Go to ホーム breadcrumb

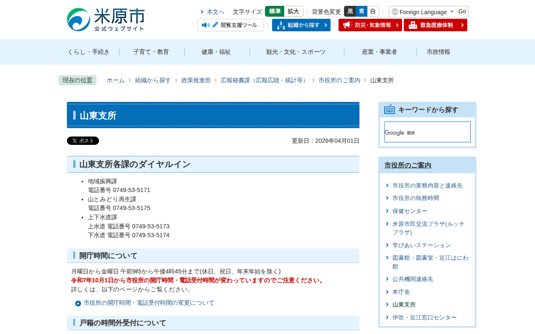(115, 80)
